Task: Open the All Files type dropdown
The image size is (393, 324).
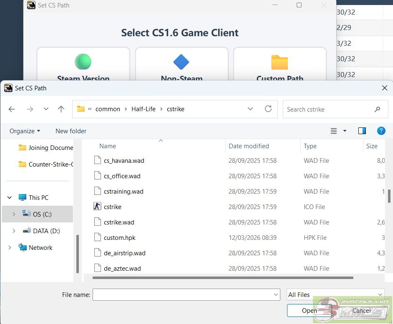Action: point(335,294)
